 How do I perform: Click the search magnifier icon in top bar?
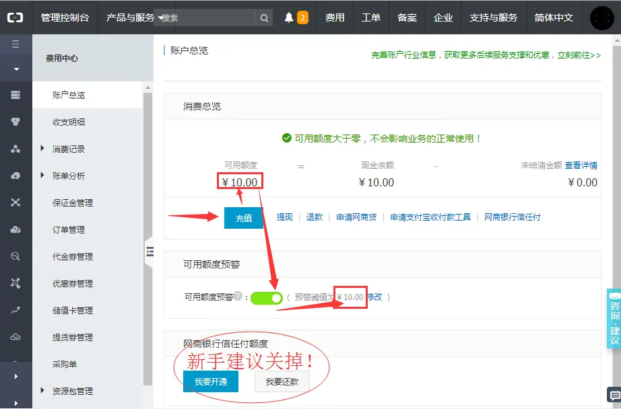[264, 17]
